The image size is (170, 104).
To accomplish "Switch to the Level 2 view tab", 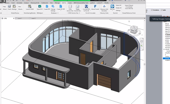I will 34,18.
